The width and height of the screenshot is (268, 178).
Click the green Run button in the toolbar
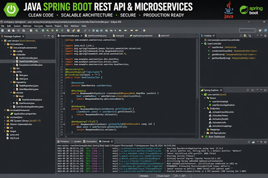(x=57, y=31)
